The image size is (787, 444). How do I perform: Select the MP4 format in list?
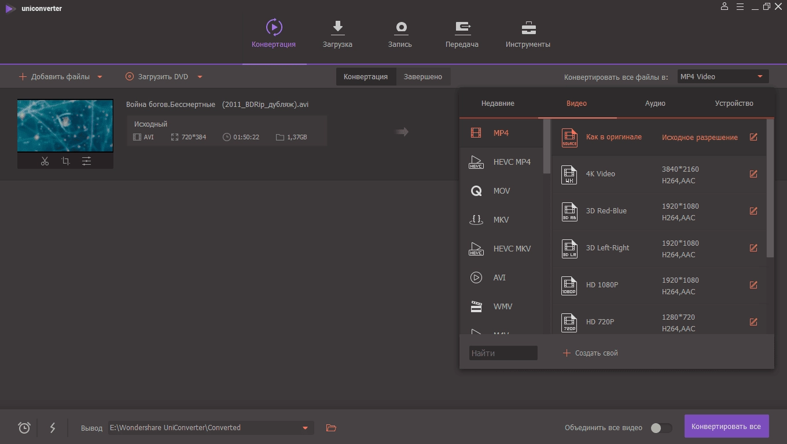pos(501,133)
